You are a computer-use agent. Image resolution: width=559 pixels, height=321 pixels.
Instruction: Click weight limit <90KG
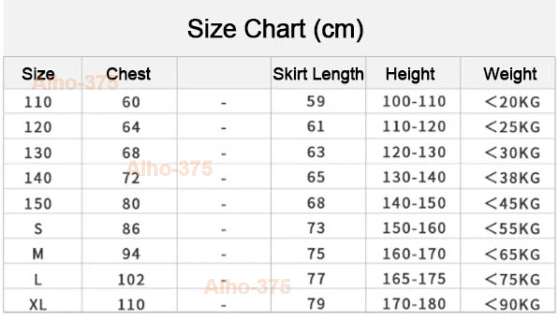[512, 305]
